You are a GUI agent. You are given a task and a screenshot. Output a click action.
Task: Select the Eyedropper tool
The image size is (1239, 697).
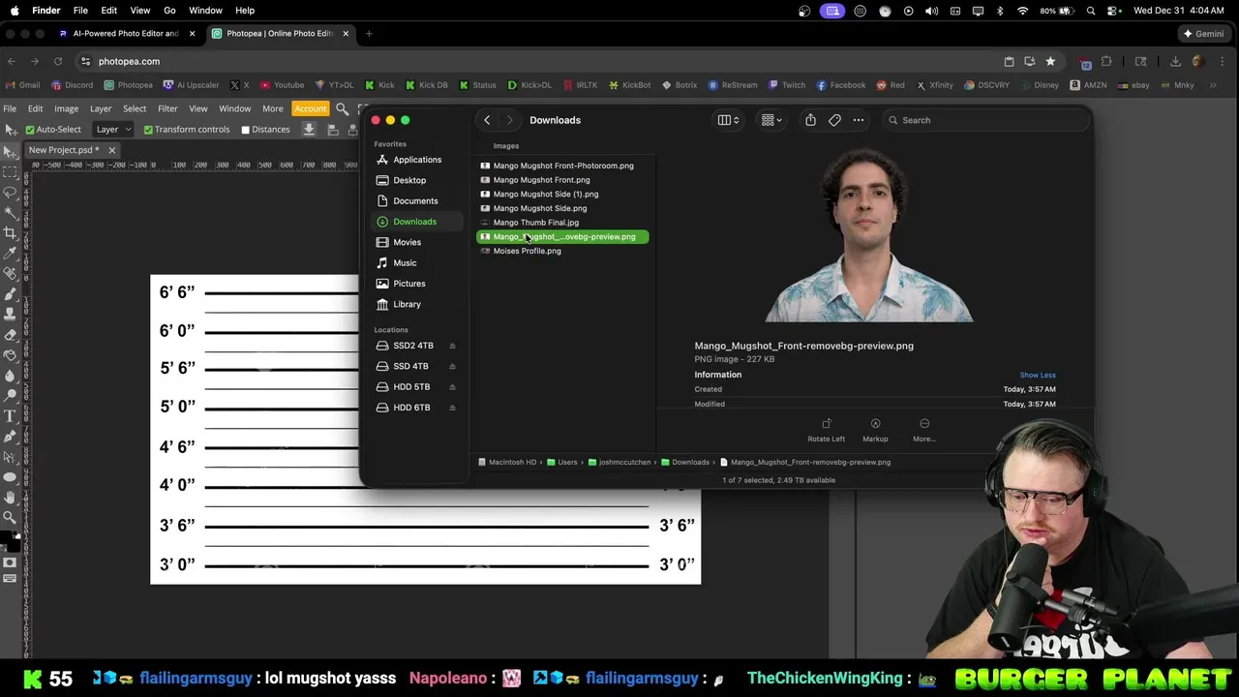pos(11,254)
